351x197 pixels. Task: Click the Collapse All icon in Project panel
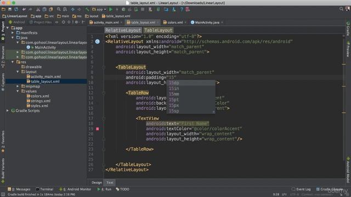tap(69, 22)
